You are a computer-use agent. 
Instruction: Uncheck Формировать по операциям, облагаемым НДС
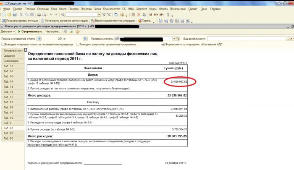pos(163,44)
